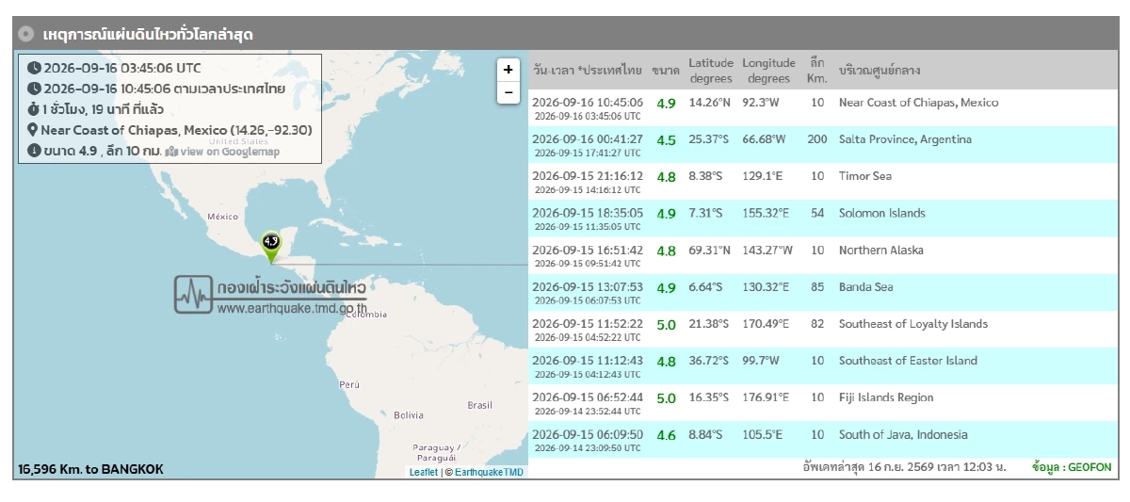This screenshot has width=1130, height=502.
Task: Click the date-time column header
Action: tap(587, 71)
